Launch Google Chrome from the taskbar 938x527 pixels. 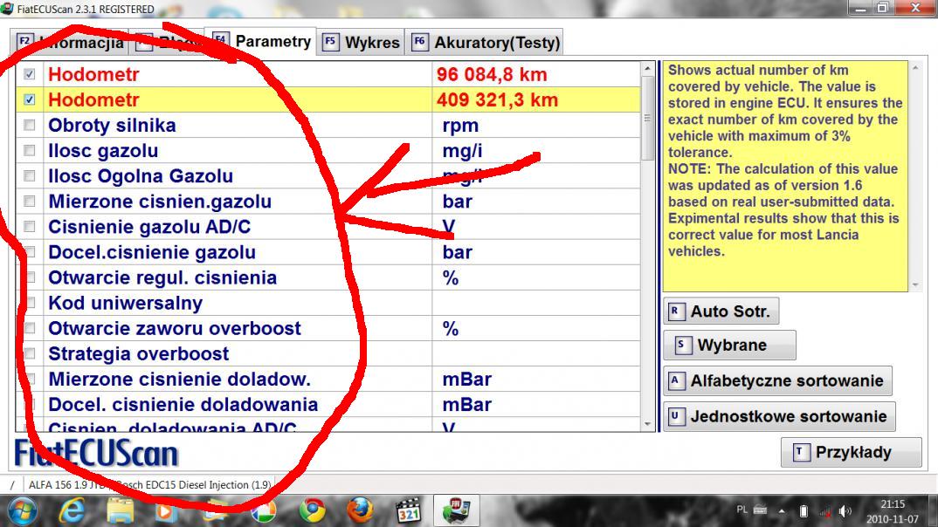(x=314, y=510)
